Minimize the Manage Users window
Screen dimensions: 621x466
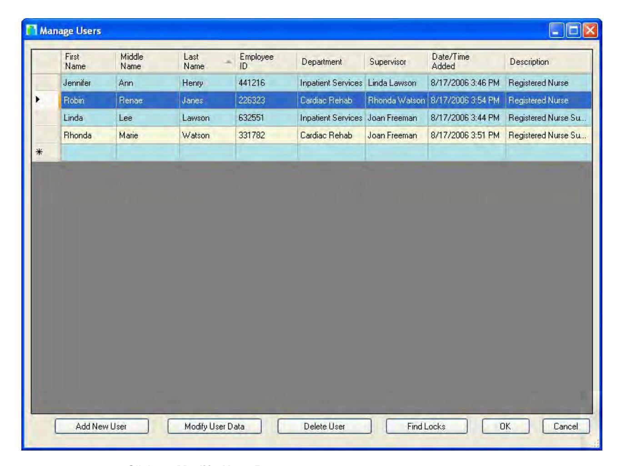coord(556,31)
